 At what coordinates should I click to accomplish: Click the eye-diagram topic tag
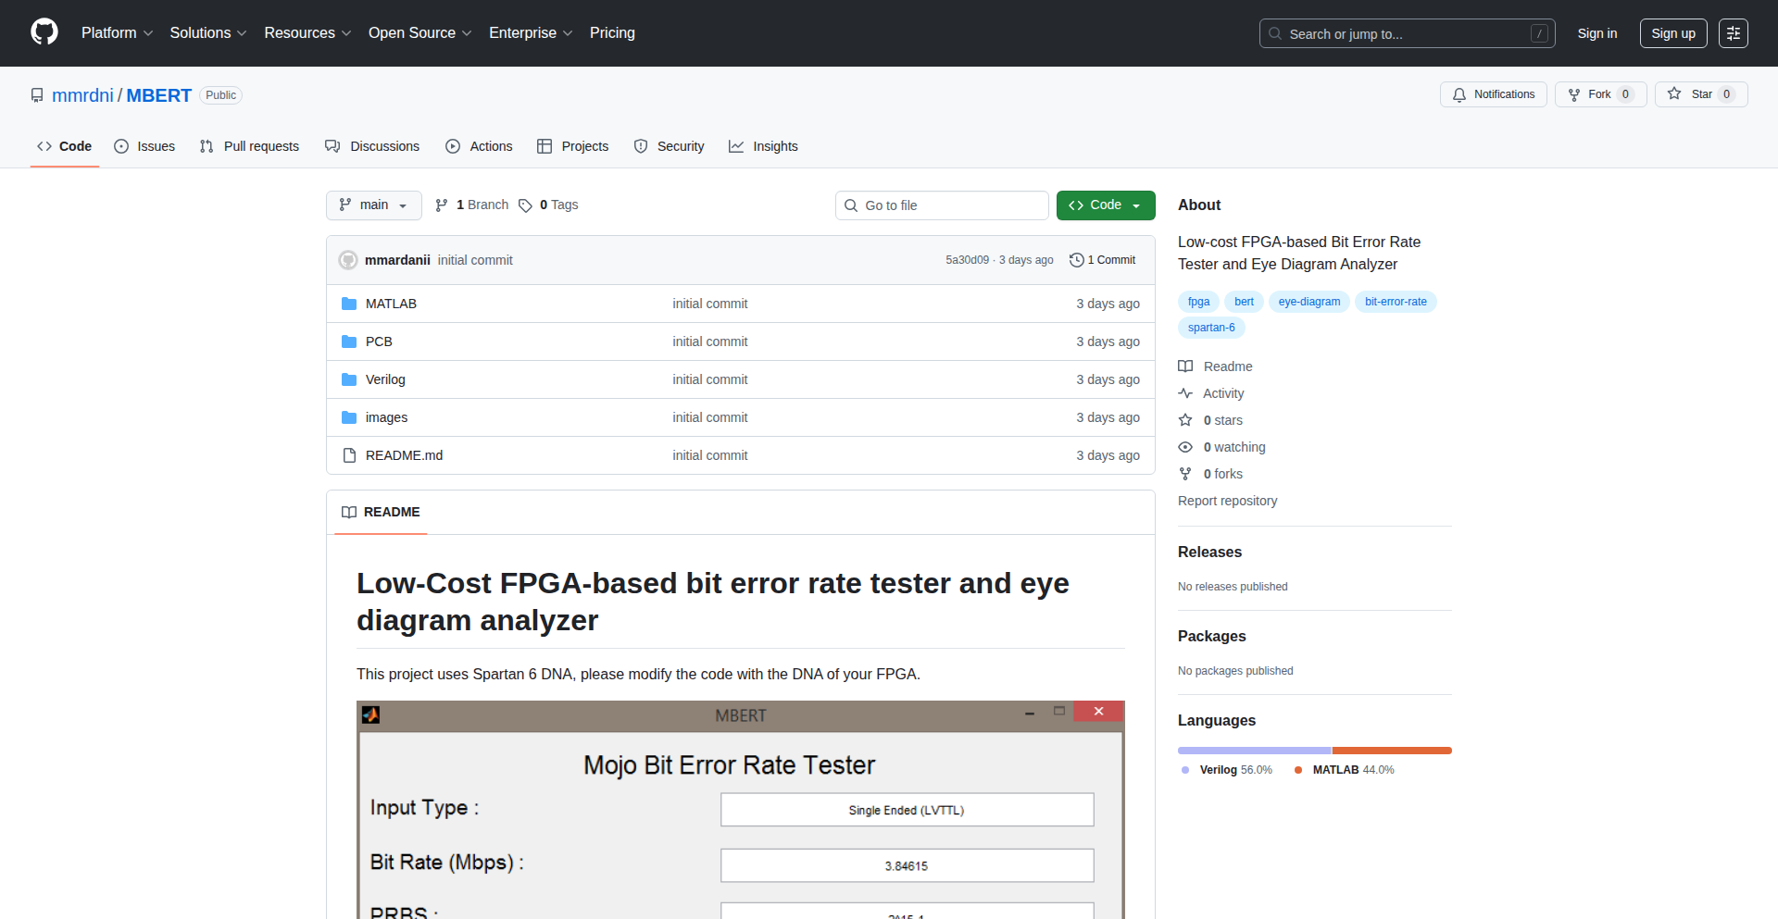click(1308, 302)
